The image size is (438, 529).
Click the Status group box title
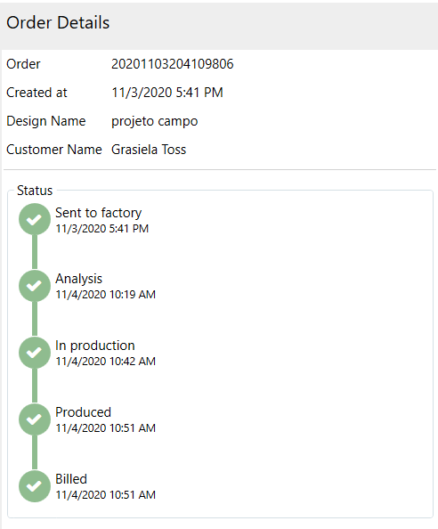coord(35,191)
